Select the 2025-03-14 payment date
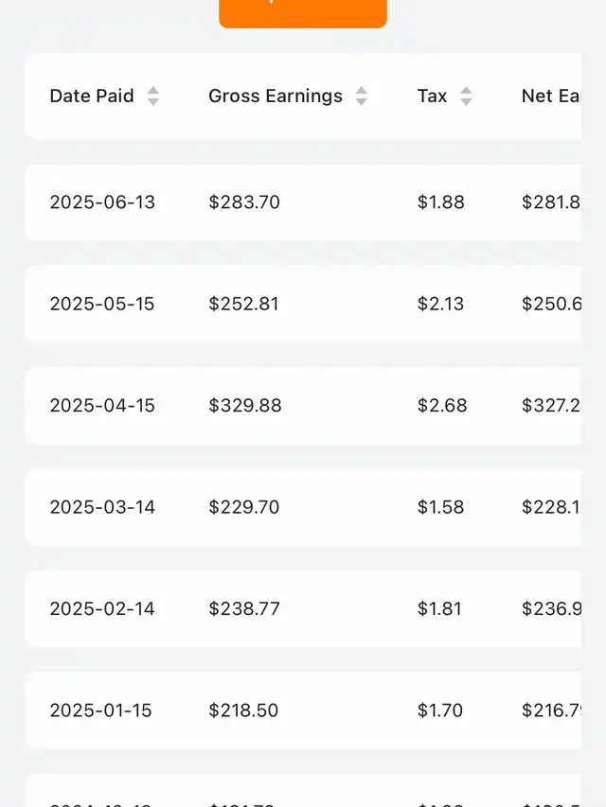 pyautogui.click(x=102, y=507)
